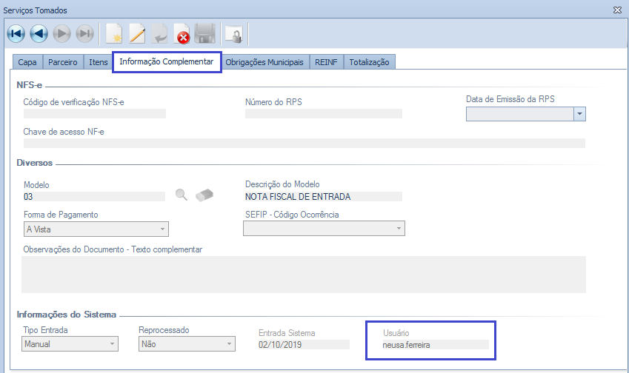The width and height of the screenshot is (629, 373).
Task: Click the delete record red X icon
Action: pos(182,34)
